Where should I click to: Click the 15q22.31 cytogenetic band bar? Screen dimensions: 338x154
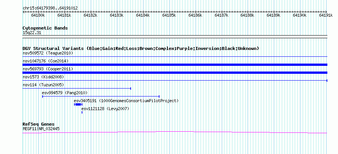coord(175,37)
